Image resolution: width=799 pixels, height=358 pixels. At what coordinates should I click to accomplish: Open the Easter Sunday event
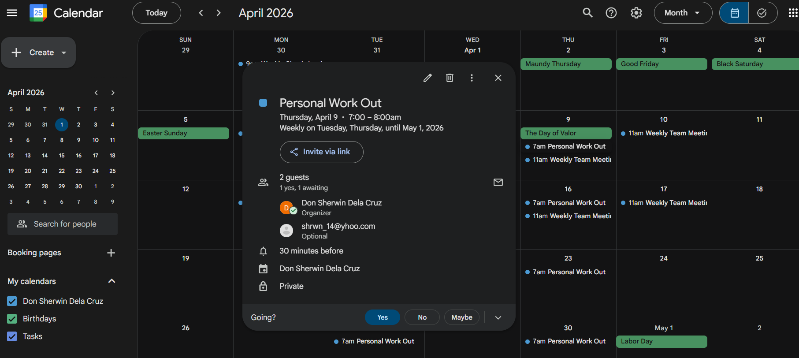pos(183,133)
